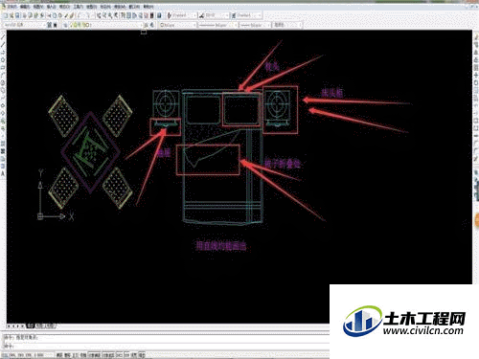
Task: Open the Edit menu
Action: point(25,7)
